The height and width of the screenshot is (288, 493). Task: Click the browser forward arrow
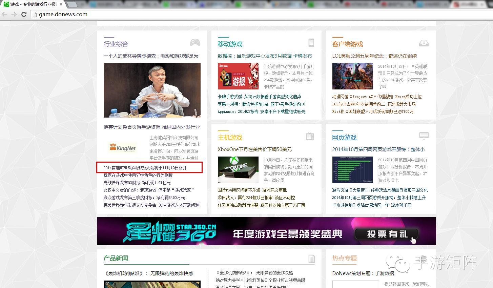(x=14, y=14)
